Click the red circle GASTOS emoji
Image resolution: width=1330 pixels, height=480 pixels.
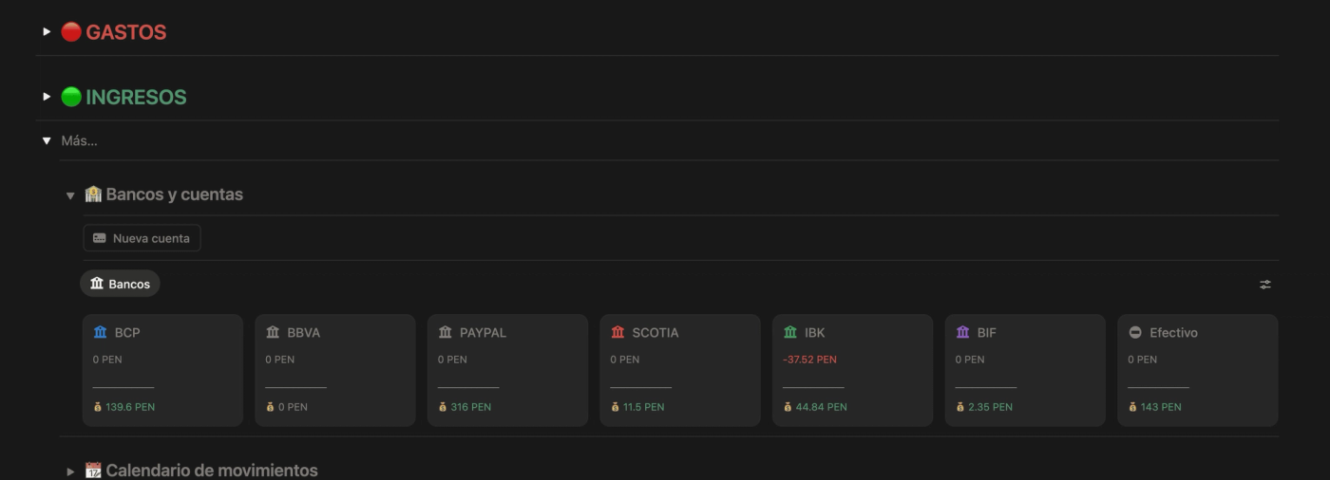tap(71, 32)
